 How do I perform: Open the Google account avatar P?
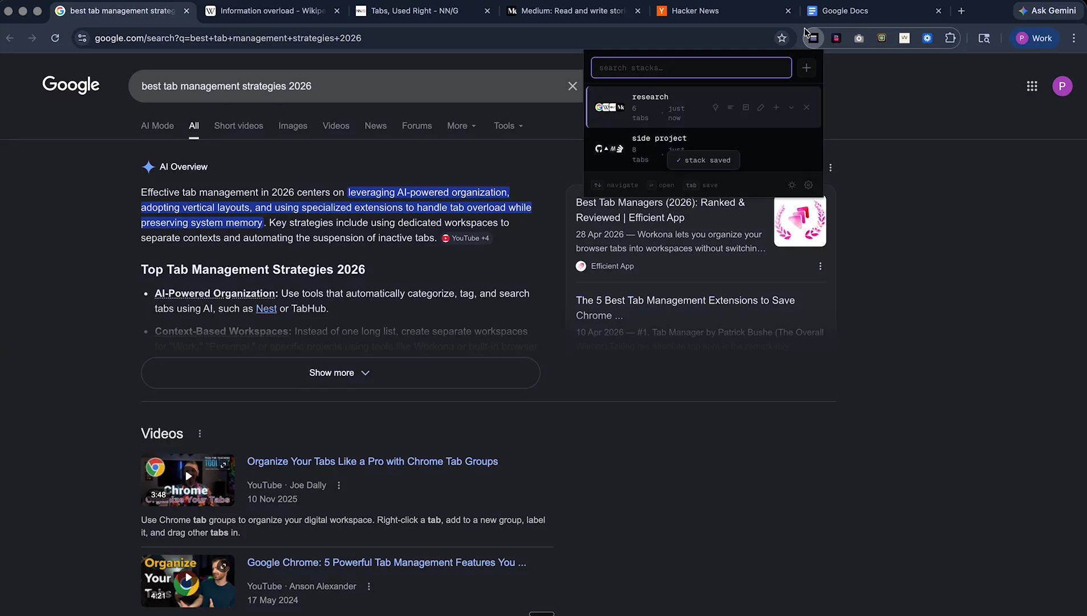pos(1062,86)
